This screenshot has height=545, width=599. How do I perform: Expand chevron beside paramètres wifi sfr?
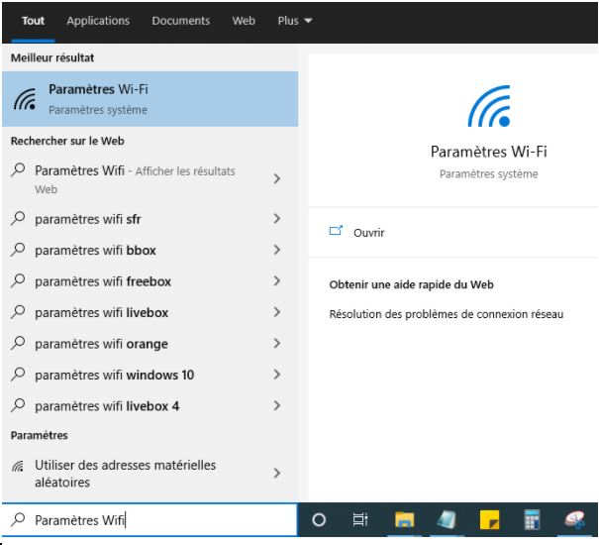(277, 218)
